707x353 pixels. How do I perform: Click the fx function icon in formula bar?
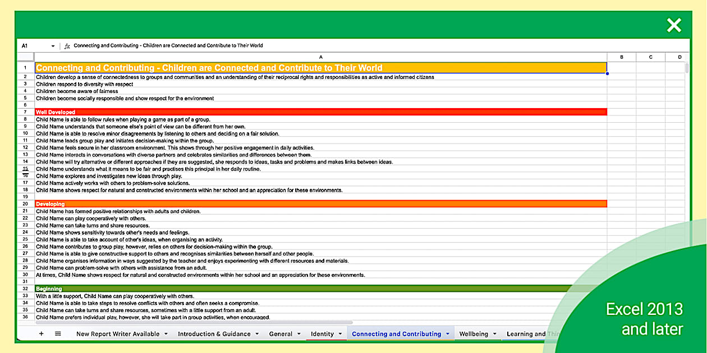point(67,46)
